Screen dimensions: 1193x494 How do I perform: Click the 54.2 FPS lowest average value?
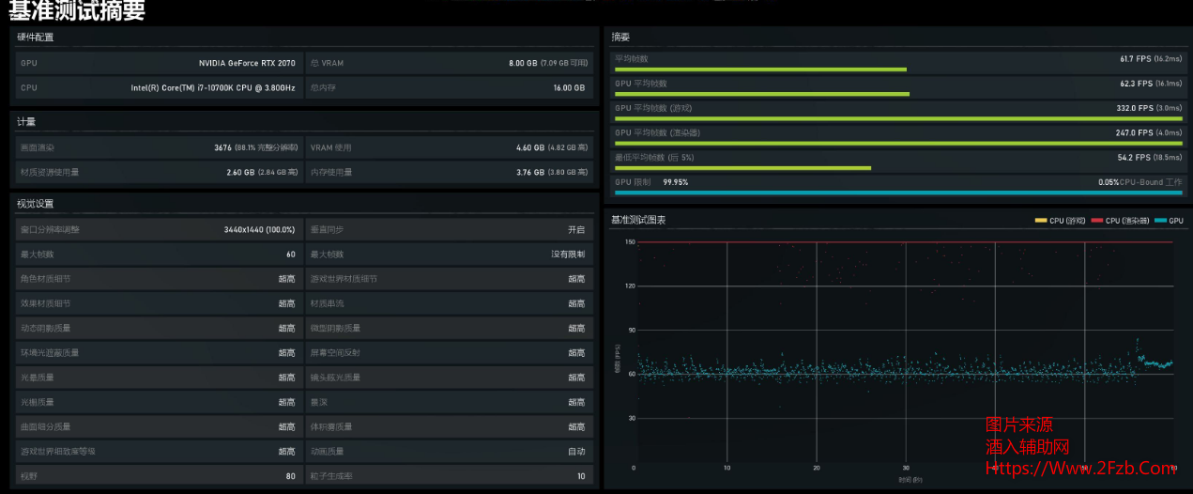tap(1135, 157)
